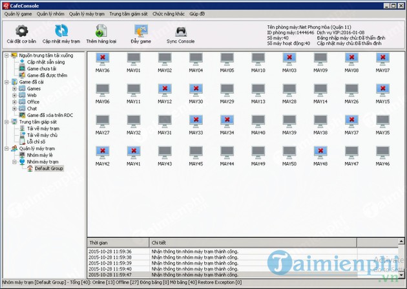Click log scrollbar up arrow

pyautogui.click(x=401, y=242)
